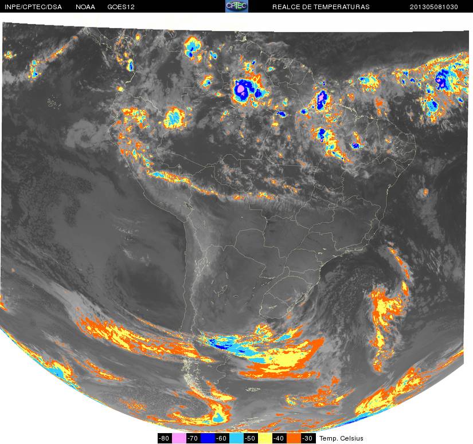Click the CPTEC logo in the header

237,6
